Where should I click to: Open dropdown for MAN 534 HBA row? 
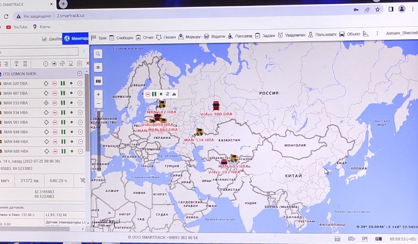coord(80,112)
